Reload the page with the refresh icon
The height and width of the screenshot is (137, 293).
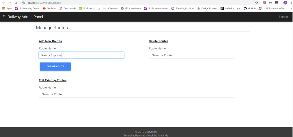16,3
